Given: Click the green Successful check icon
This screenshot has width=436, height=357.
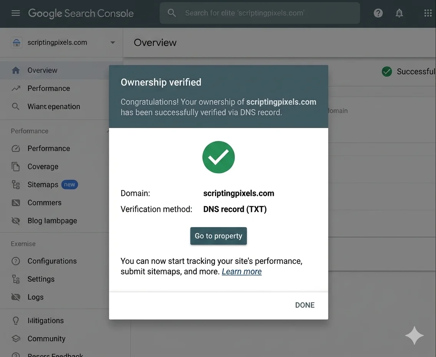Looking at the screenshot, I should click(x=387, y=72).
